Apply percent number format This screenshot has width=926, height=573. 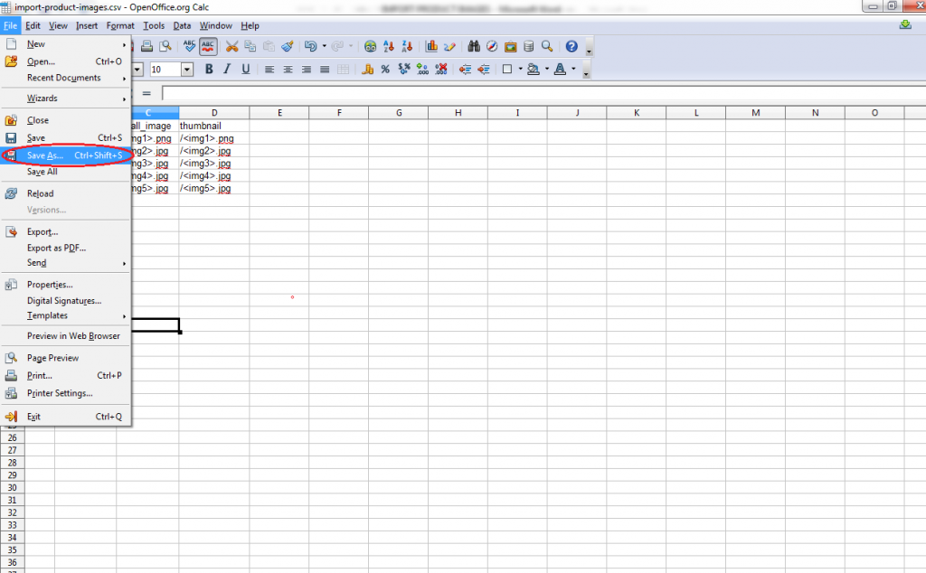point(385,70)
